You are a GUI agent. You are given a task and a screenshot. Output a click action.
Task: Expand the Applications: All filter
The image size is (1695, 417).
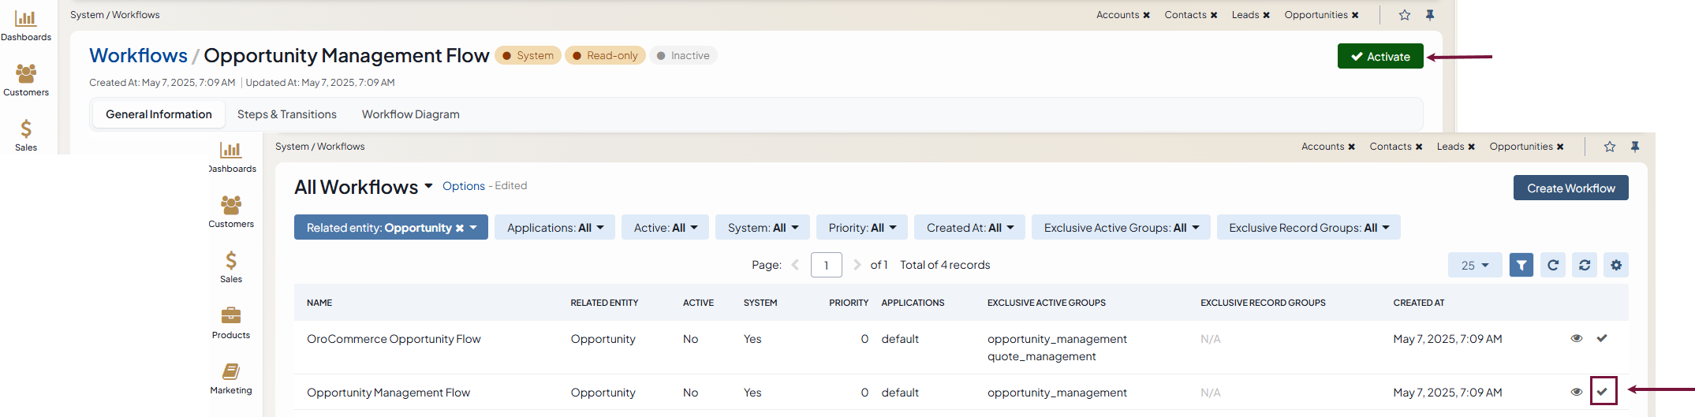click(x=554, y=228)
